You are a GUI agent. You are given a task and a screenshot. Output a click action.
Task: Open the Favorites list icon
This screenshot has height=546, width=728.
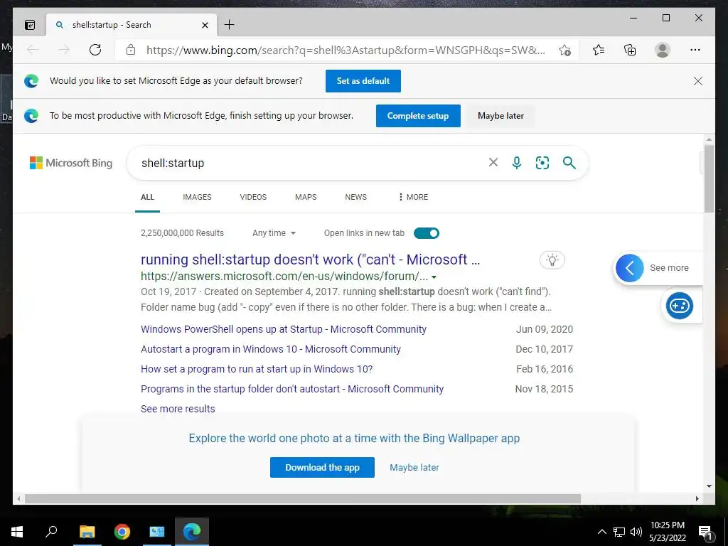[599, 50]
